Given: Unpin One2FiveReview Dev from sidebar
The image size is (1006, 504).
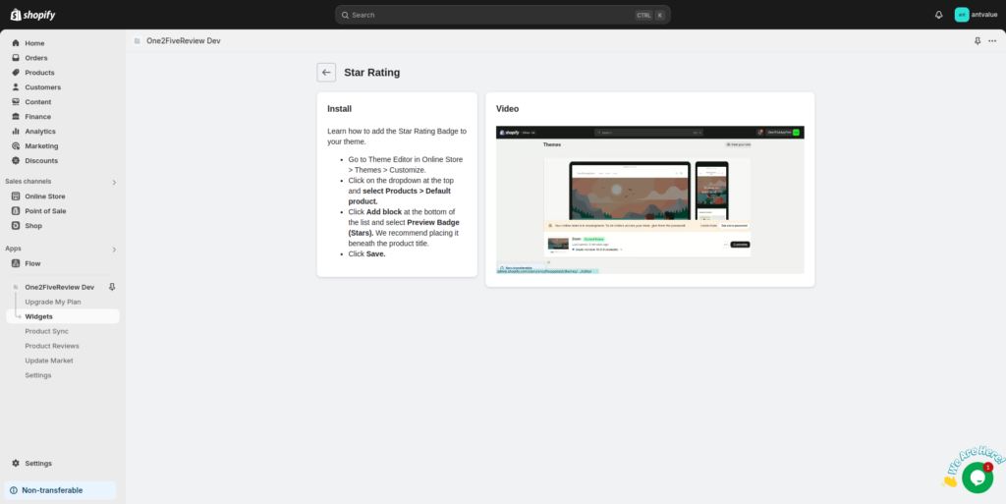Looking at the screenshot, I should pyautogui.click(x=111, y=287).
